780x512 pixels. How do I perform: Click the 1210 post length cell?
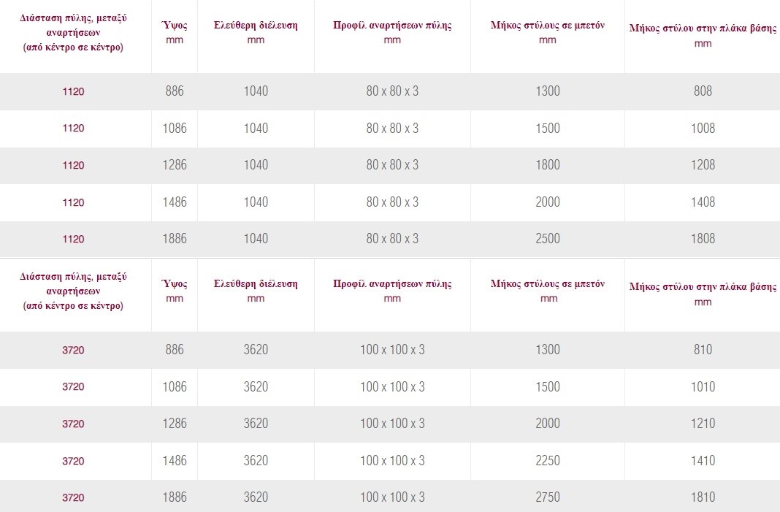[703, 424]
